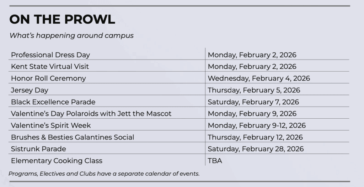
Task: Select the Elementary Cooking Class entry
Action: point(57,161)
